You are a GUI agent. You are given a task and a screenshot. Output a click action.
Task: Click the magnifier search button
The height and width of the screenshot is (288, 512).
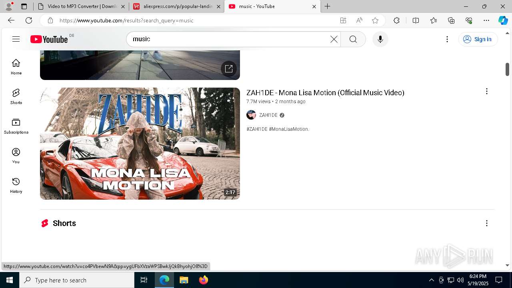pyautogui.click(x=353, y=39)
